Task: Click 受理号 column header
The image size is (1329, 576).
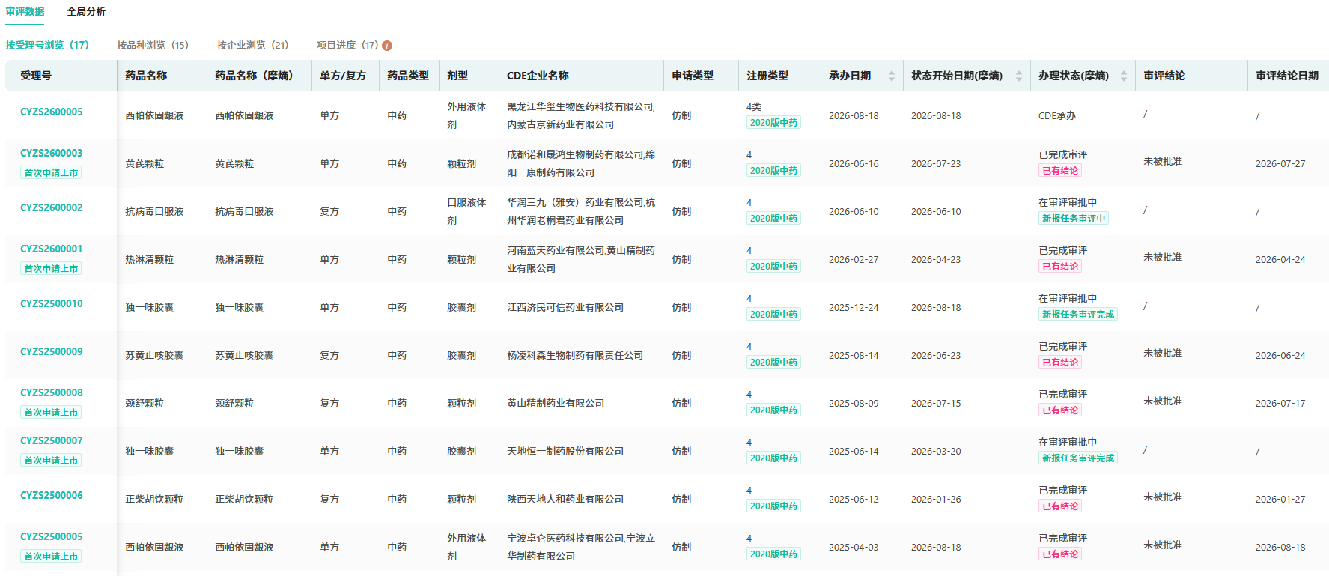Action: point(36,76)
